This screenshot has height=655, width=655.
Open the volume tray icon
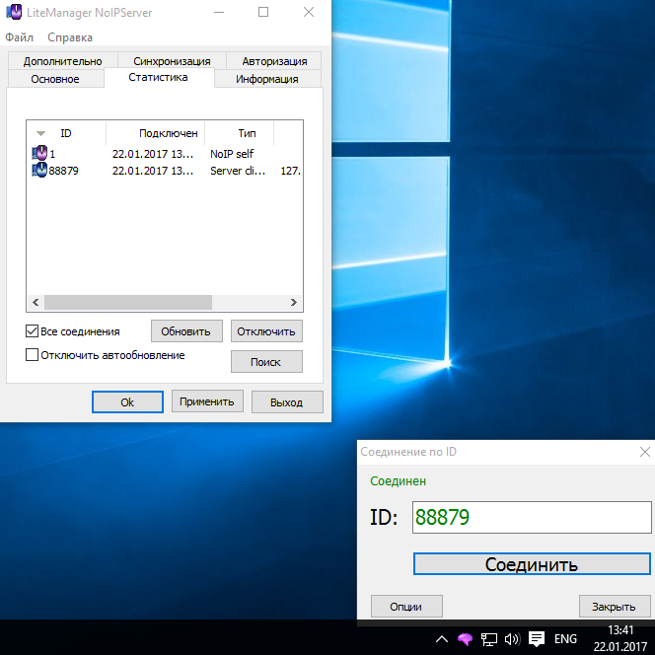[512, 639]
